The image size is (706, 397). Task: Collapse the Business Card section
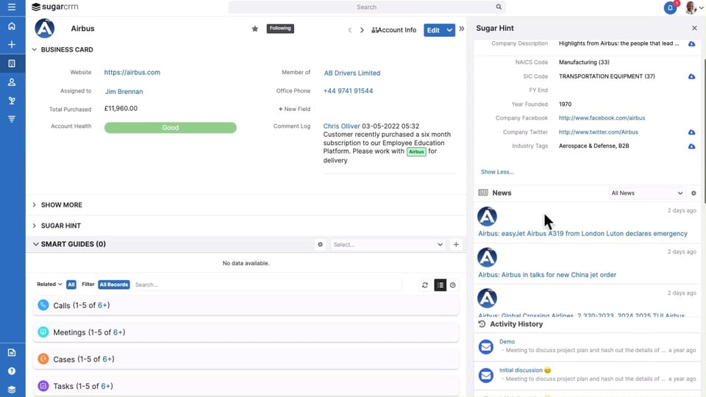tap(35, 49)
